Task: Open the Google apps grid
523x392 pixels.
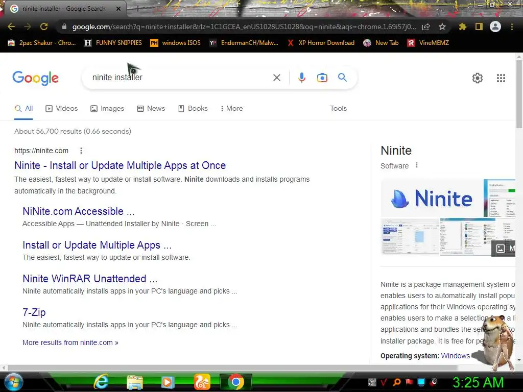Action: [501, 78]
